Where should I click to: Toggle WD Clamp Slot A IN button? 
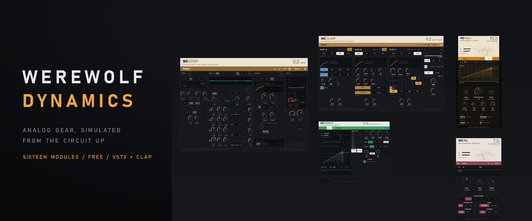pos(350,50)
